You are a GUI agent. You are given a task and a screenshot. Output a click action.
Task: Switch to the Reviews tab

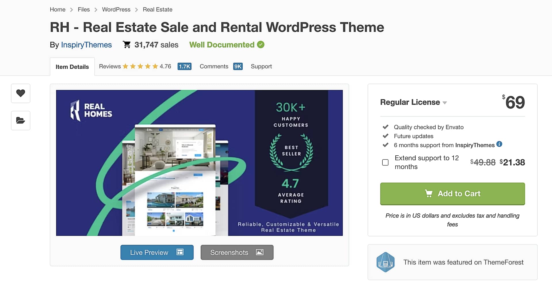click(x=110, y=66)
